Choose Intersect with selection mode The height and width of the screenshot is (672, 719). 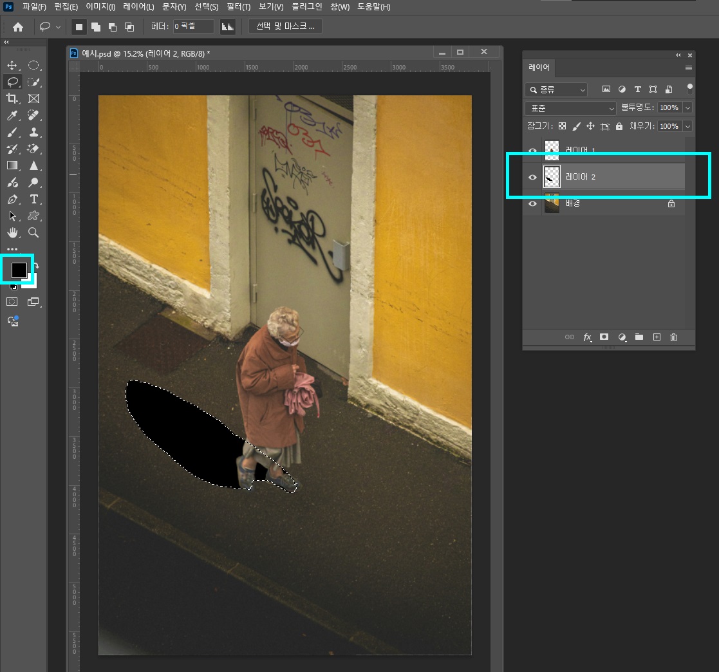pyautogui.click(x=129, y=27)
